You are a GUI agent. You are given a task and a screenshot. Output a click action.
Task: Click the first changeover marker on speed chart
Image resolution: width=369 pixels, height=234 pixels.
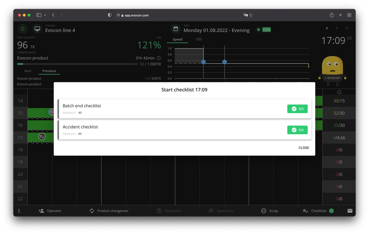203,62
